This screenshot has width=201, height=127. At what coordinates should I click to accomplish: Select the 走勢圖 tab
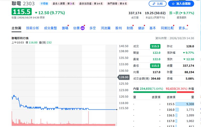click(16, 28)
